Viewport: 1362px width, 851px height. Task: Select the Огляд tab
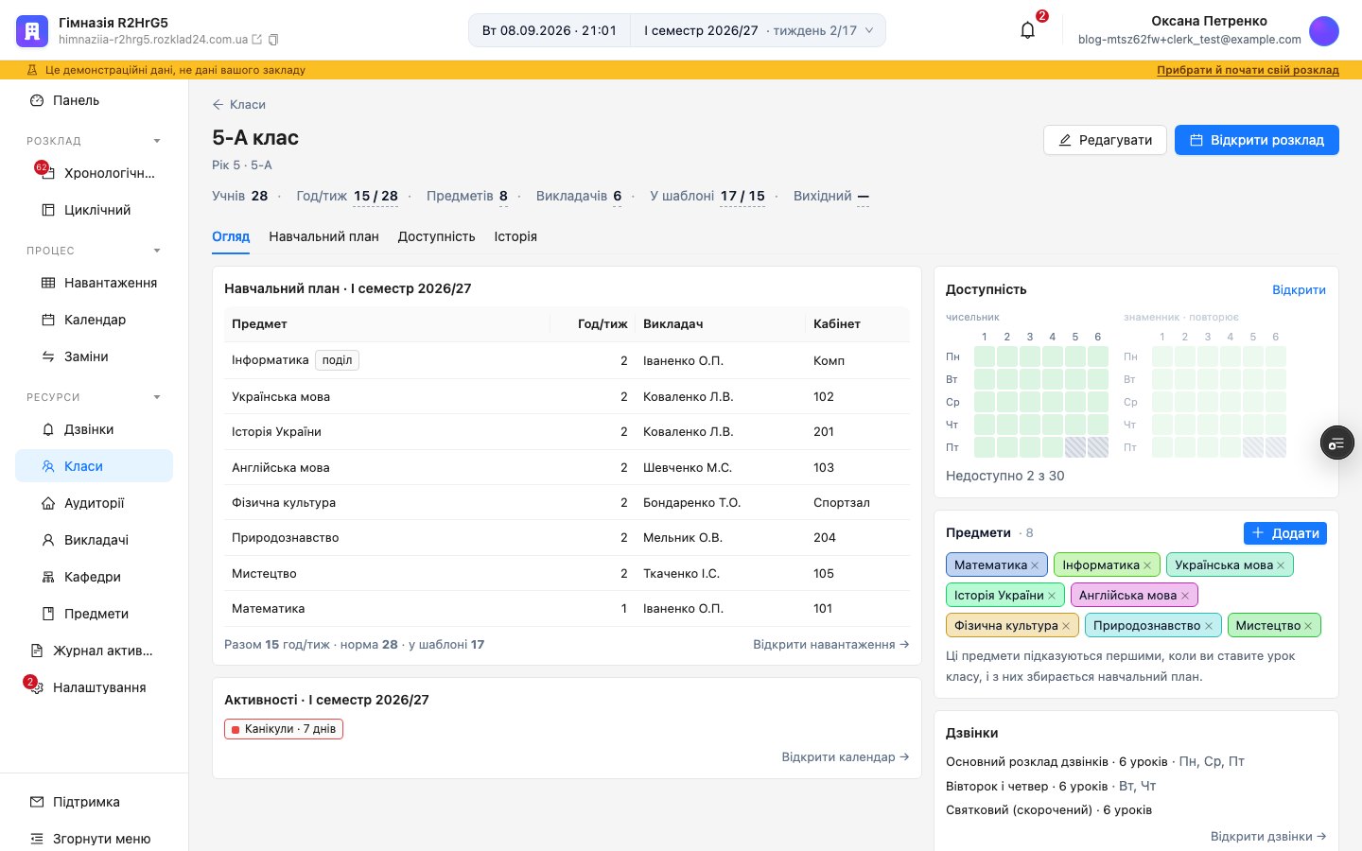click(x=231, y=236)
